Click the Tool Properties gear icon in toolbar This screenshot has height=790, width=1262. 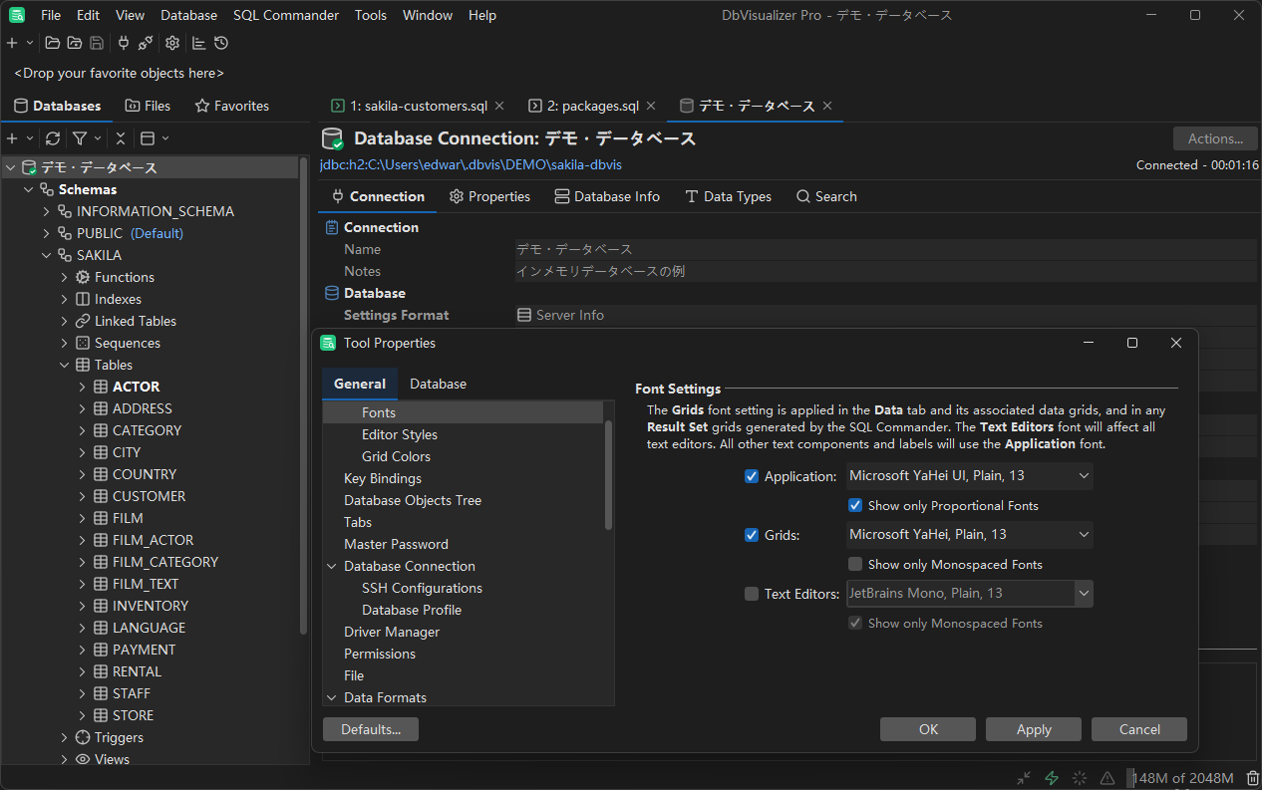[172, 43]
